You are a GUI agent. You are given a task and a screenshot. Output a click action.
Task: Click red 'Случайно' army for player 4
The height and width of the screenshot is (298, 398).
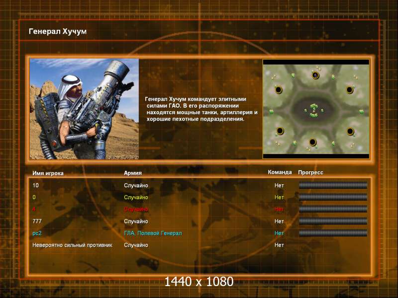pos(136,209)
